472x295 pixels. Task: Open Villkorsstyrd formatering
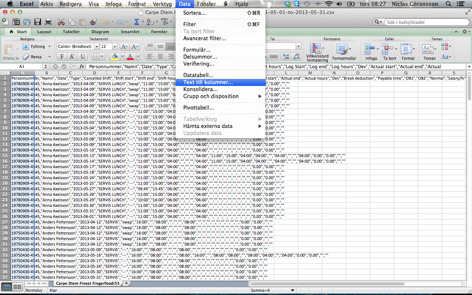tap(317, 52)
